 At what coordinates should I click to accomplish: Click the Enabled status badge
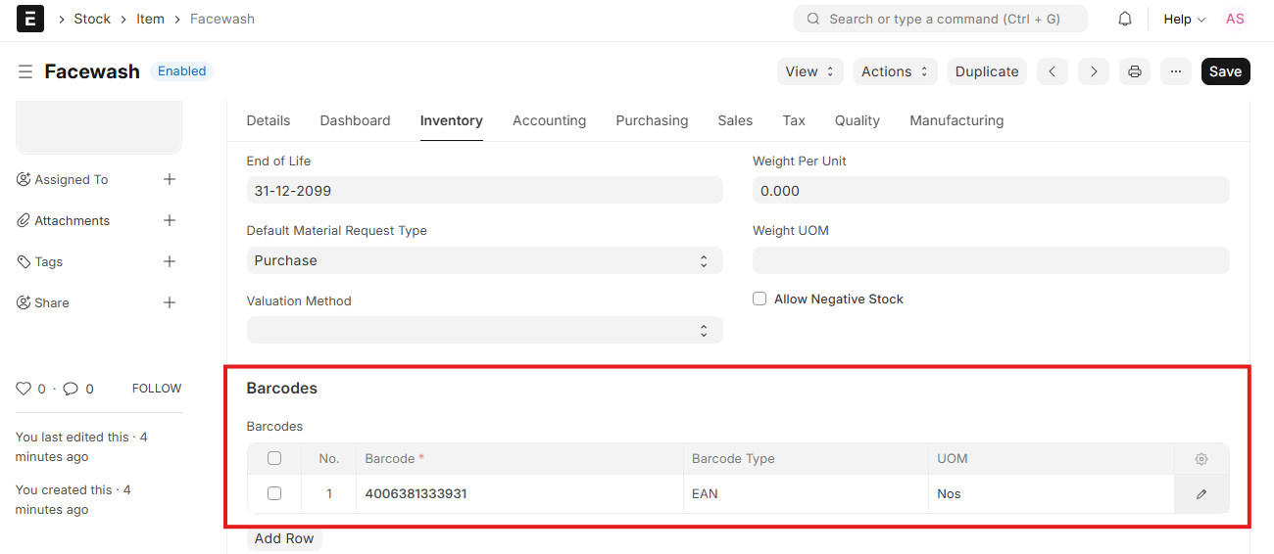click(181, 71)
